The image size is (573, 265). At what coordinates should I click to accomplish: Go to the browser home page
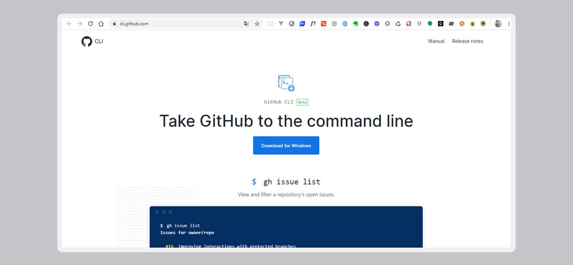coord(101,24)
